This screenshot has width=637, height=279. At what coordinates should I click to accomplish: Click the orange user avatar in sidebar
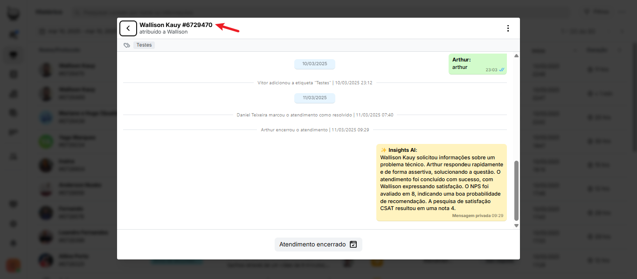[13, 265]
